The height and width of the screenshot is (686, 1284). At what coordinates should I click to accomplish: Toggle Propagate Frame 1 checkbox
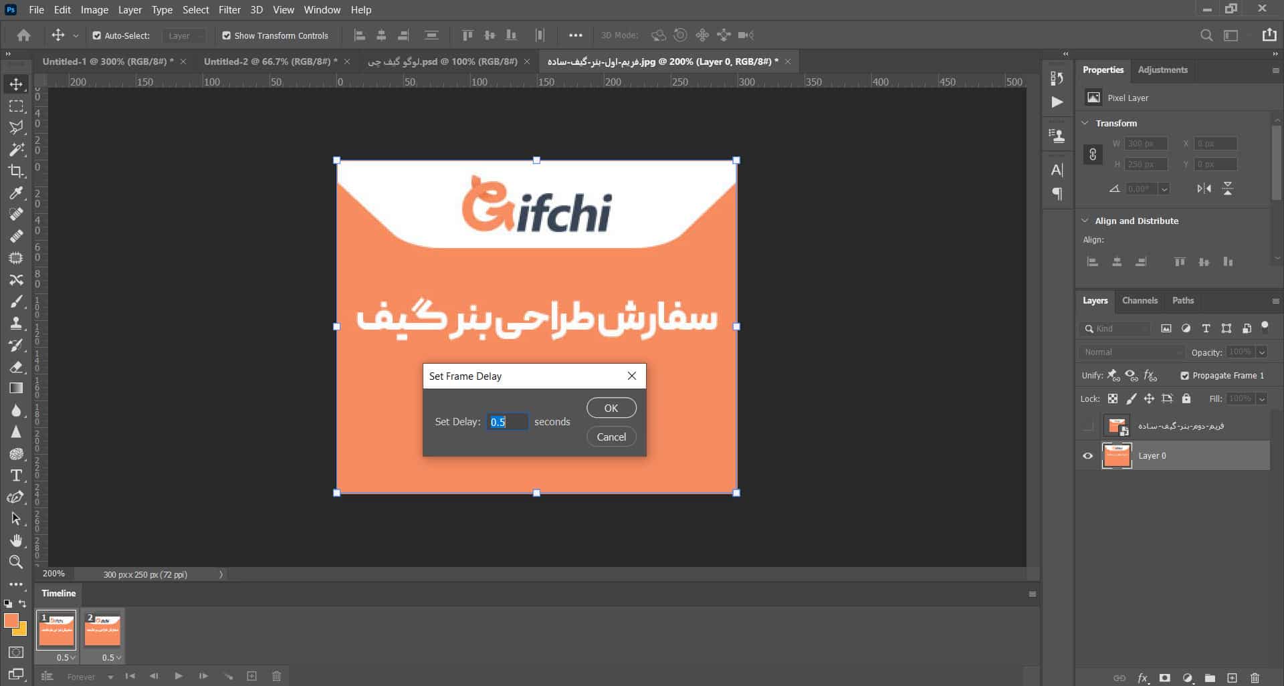[1184, 376]
